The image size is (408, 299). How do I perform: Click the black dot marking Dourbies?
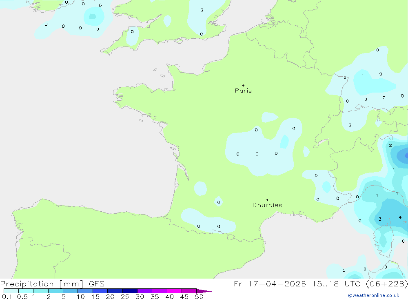[267, 200]
